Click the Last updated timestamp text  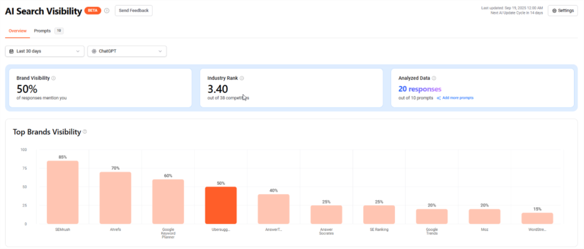click(x=512, y=8)
